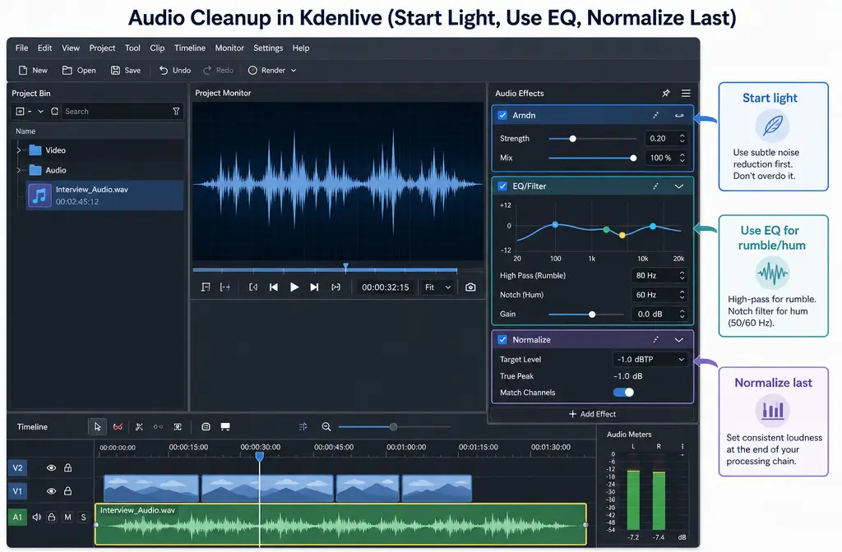Screen dimensions: 842x552
Task: Click the timeline mixed-mode icon
Action: point(303,427)
